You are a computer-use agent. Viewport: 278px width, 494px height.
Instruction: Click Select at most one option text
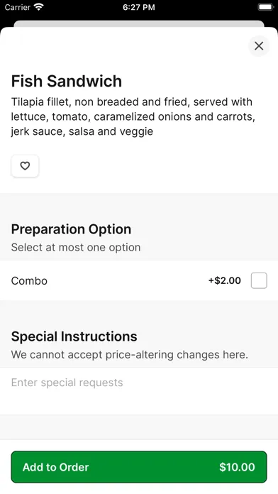coord(76,247)
